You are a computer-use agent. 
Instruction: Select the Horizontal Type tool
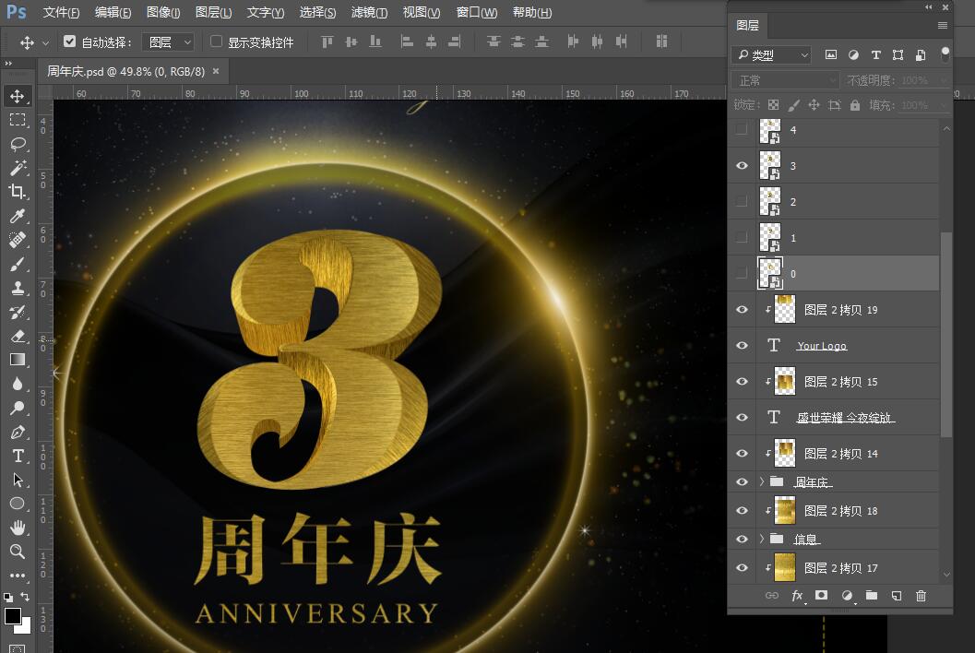pyautogui.click(x=18, y=456)
